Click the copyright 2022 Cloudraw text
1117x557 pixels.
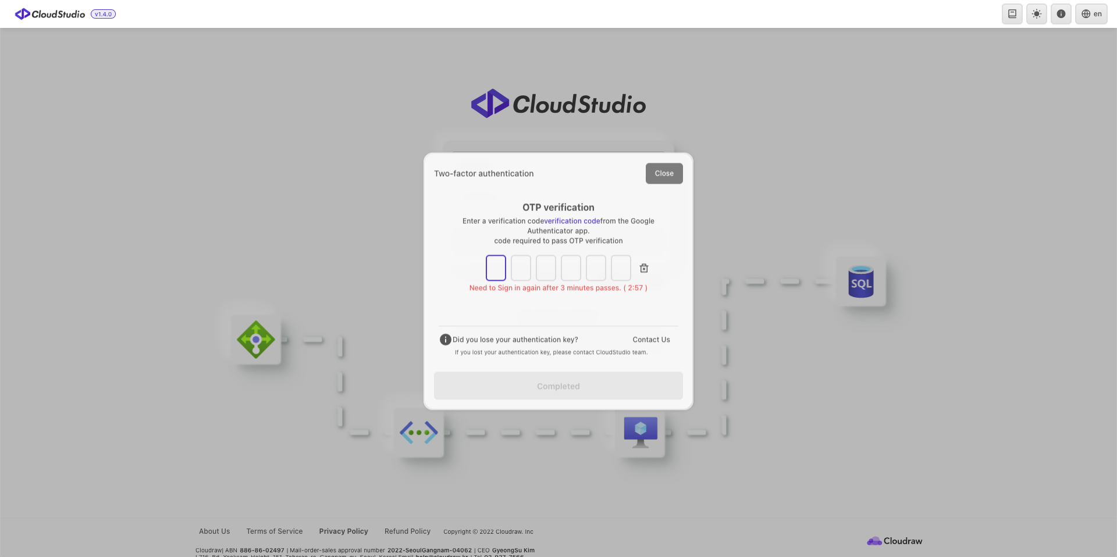click(x=488, y=531)
